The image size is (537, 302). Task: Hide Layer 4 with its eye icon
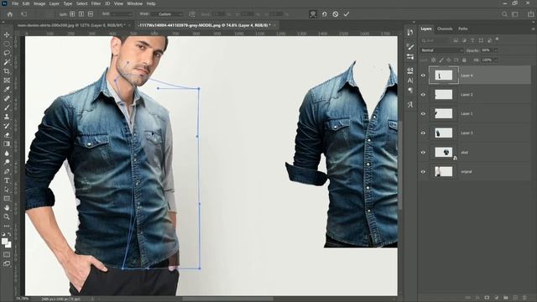(x=423, y=75)
